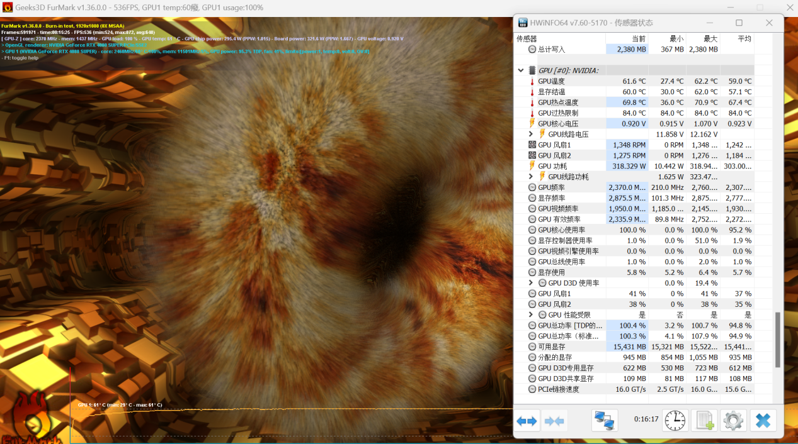Collapse the GPU [#0]: NVIDIA sensor group

[x=521, y=70]
